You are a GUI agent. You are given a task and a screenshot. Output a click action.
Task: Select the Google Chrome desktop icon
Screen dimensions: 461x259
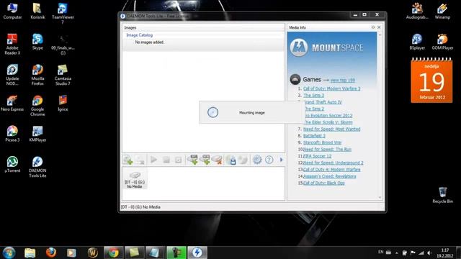pos(37,106)
